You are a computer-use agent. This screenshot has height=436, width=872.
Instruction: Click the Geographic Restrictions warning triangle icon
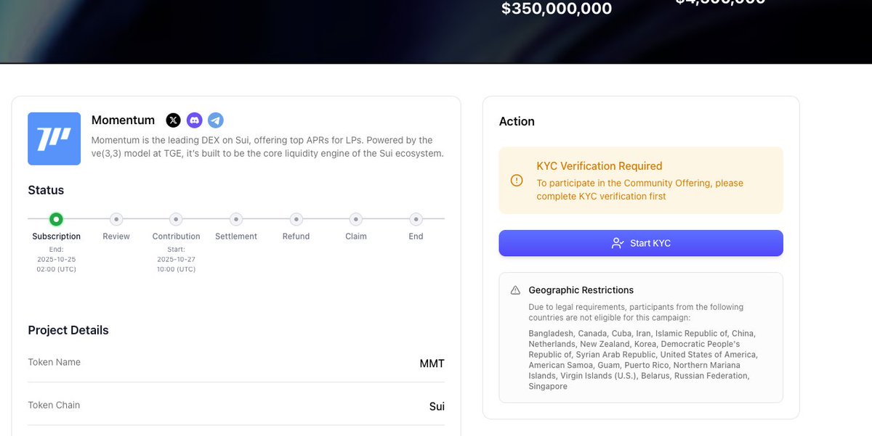pos(515,290)
